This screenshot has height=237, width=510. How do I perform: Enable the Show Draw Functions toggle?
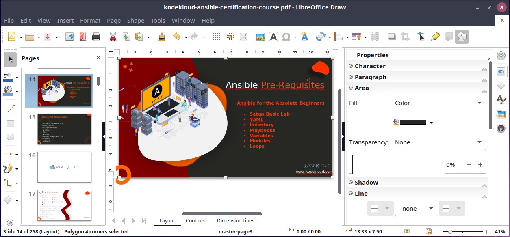click(461, 37)
